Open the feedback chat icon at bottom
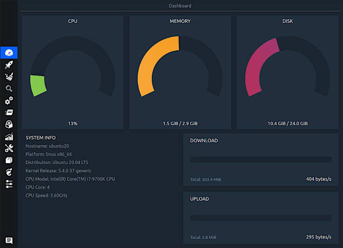 [9, 240]
